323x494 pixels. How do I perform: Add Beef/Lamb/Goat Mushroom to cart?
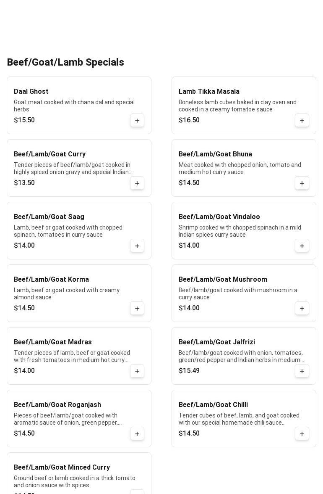point(302,309)
